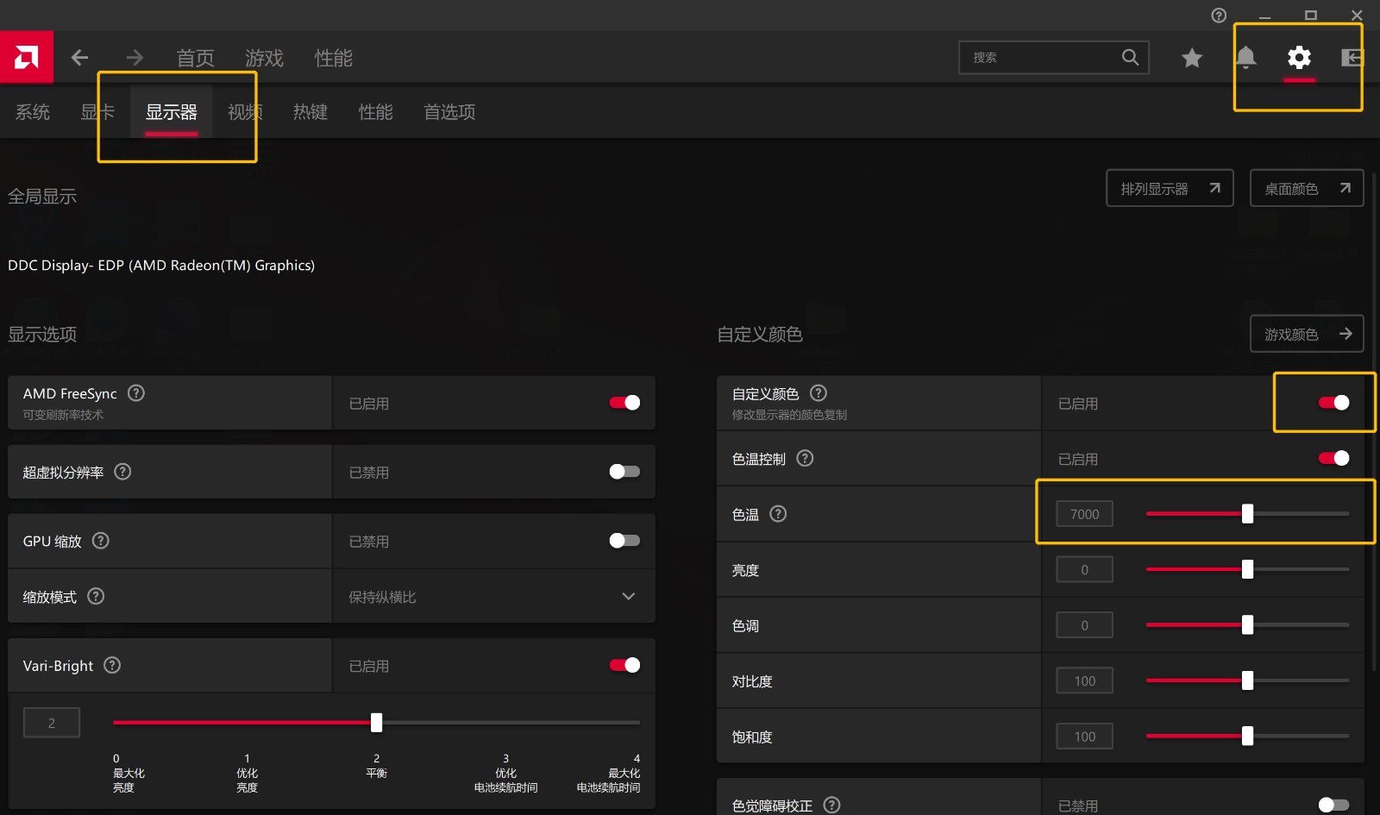Enable 色觉障碍校正 switch
1380x815 pixels.
(1333, 805)
